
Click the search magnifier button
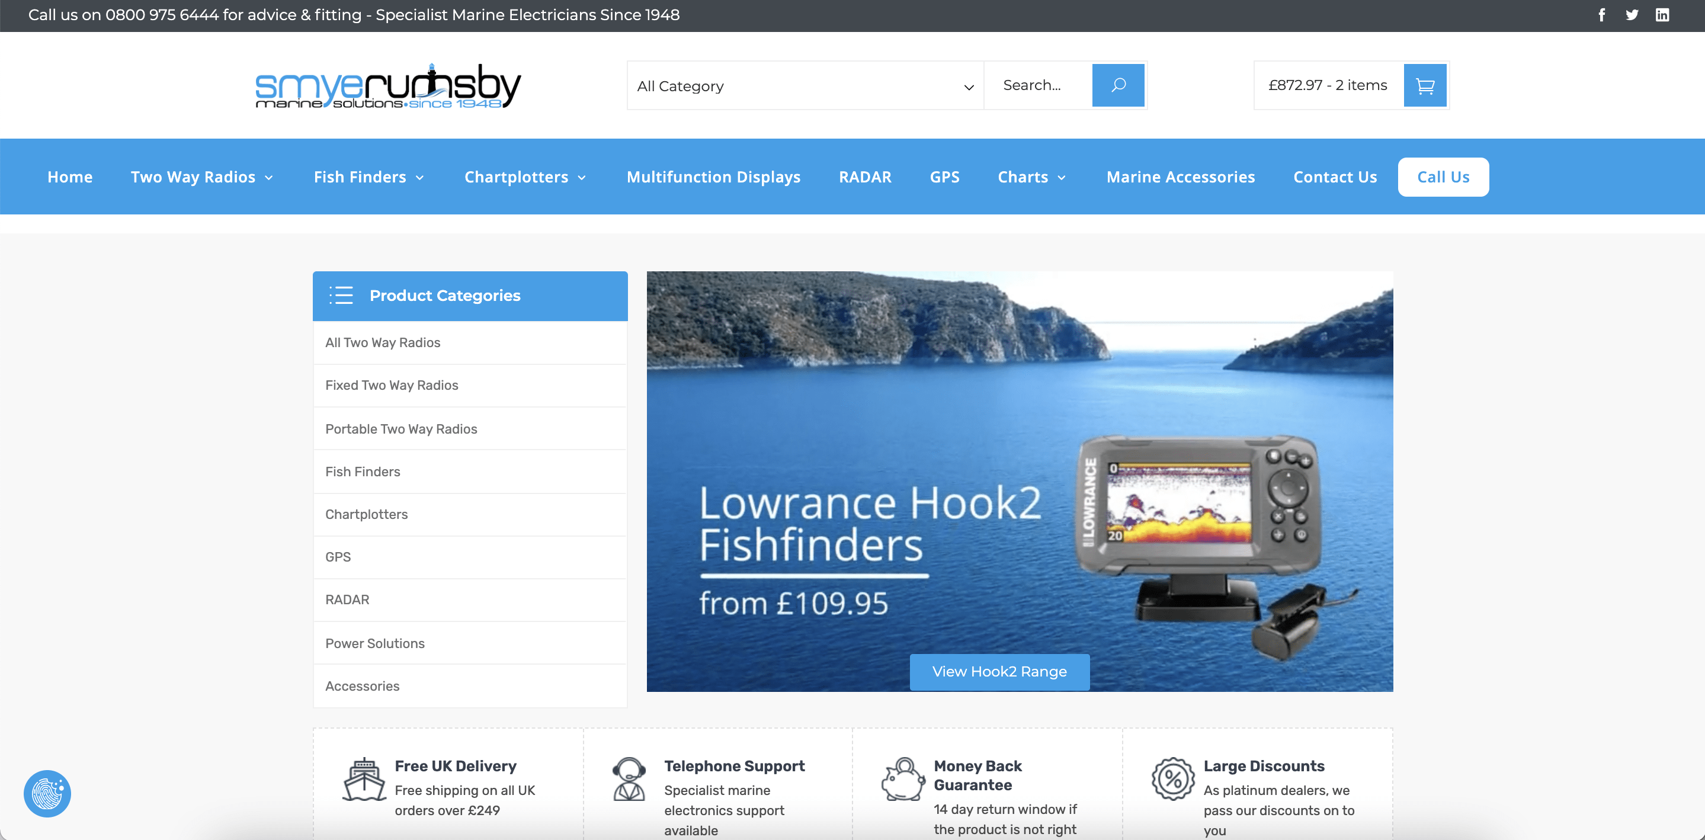point(1118,85)
